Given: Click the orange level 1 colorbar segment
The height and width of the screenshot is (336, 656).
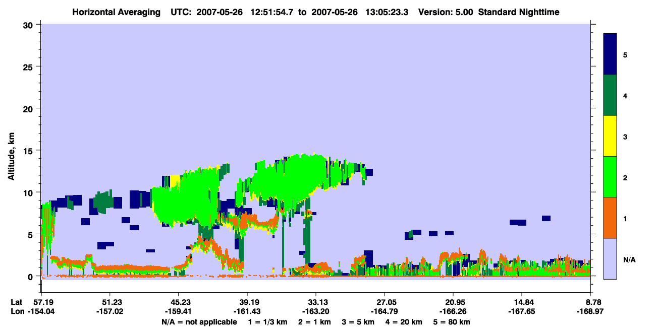Looking at the screenshot, I should (x=610, y=218).
